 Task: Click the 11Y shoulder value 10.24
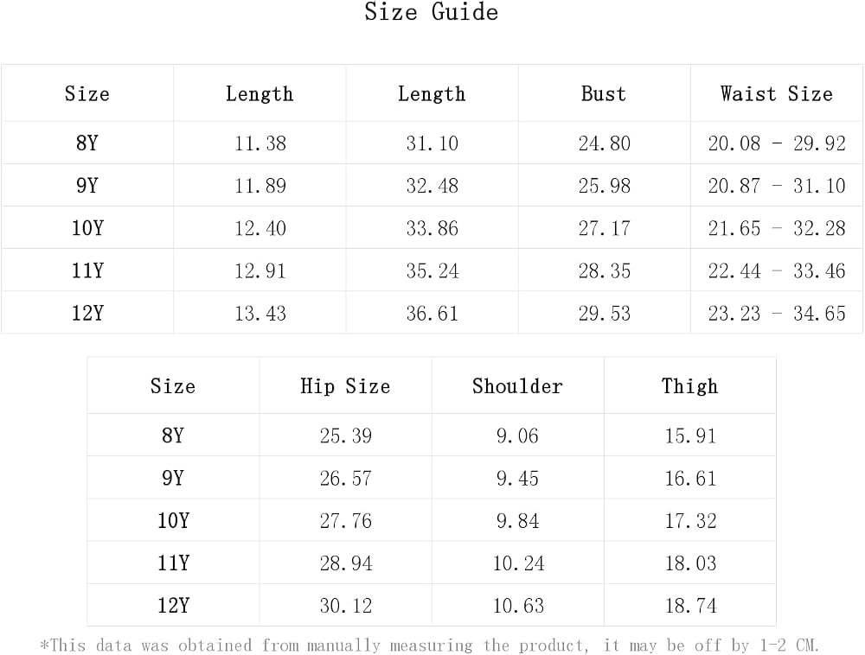(518, 563)
